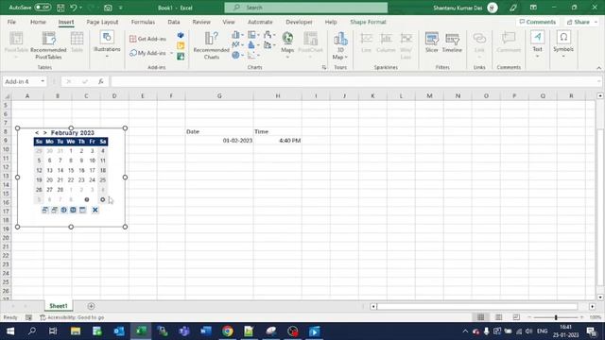Add a new sheet with plus button
Image resolution: width=605 pixels, height=340 pixels.
tap(91, 306)
